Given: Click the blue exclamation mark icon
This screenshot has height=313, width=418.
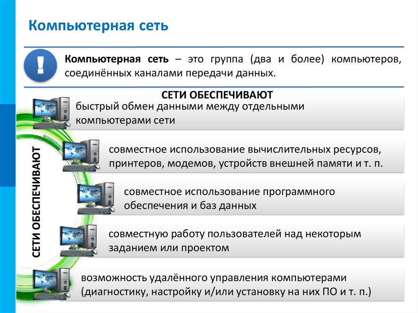Looking at the screenshot, I should click(40, 65).
